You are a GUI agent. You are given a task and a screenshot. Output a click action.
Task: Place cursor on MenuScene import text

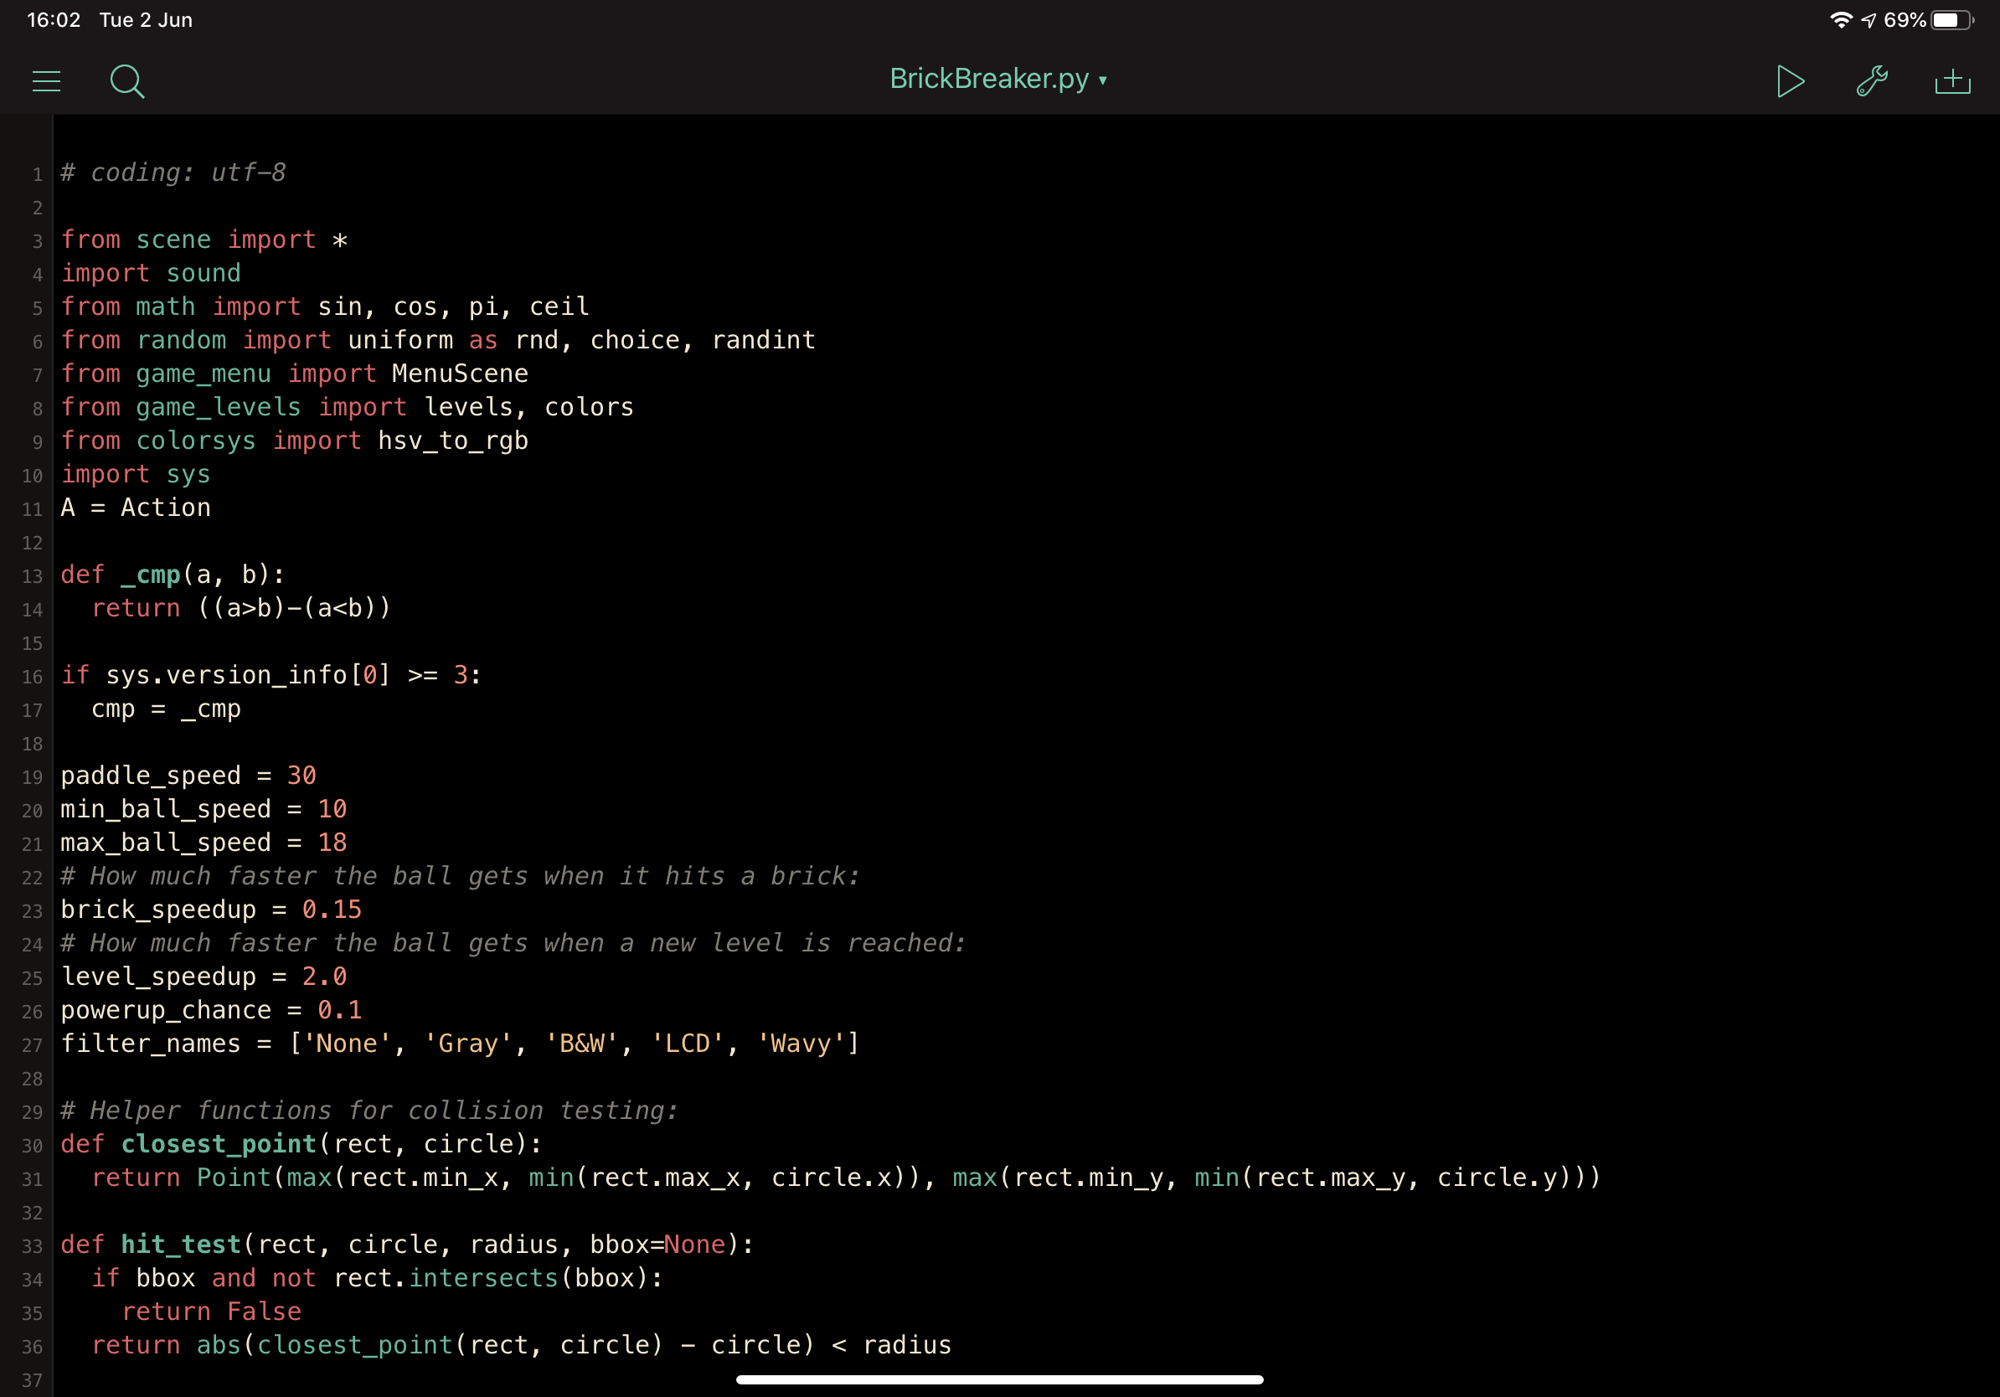459,374
